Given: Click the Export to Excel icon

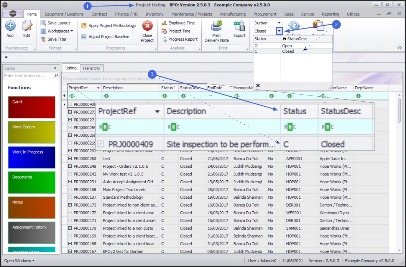Looking at the screenshot, I should 239,26.
